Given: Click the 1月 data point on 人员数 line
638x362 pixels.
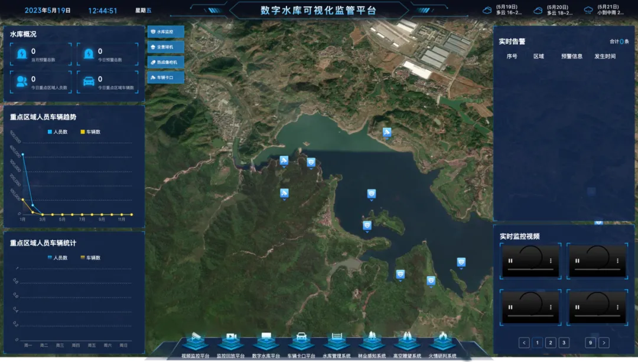Looking at the screenshot, I should [x=23, y=154].
